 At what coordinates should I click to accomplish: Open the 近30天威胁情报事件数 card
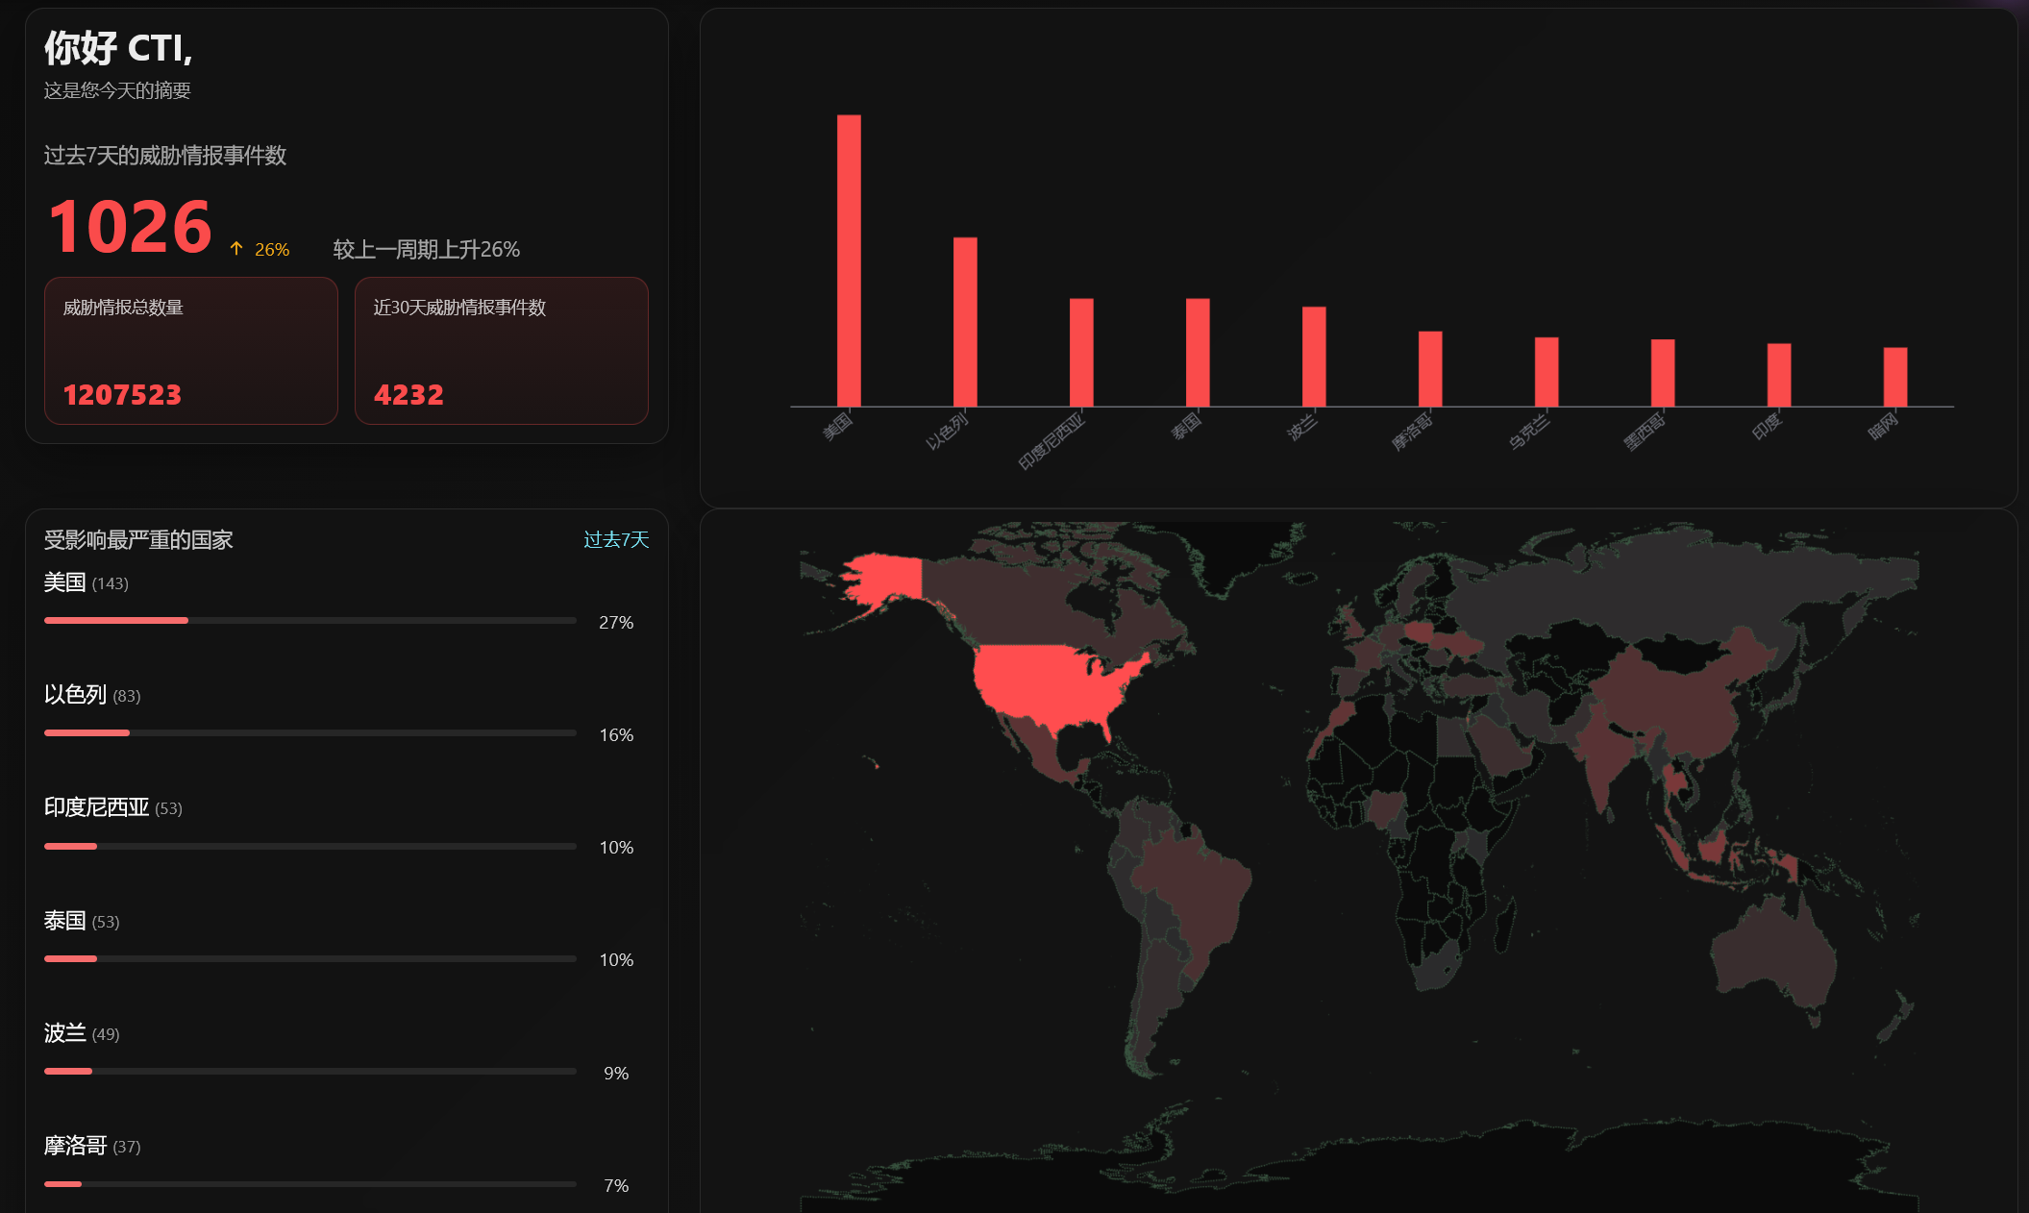coord(501,351)
